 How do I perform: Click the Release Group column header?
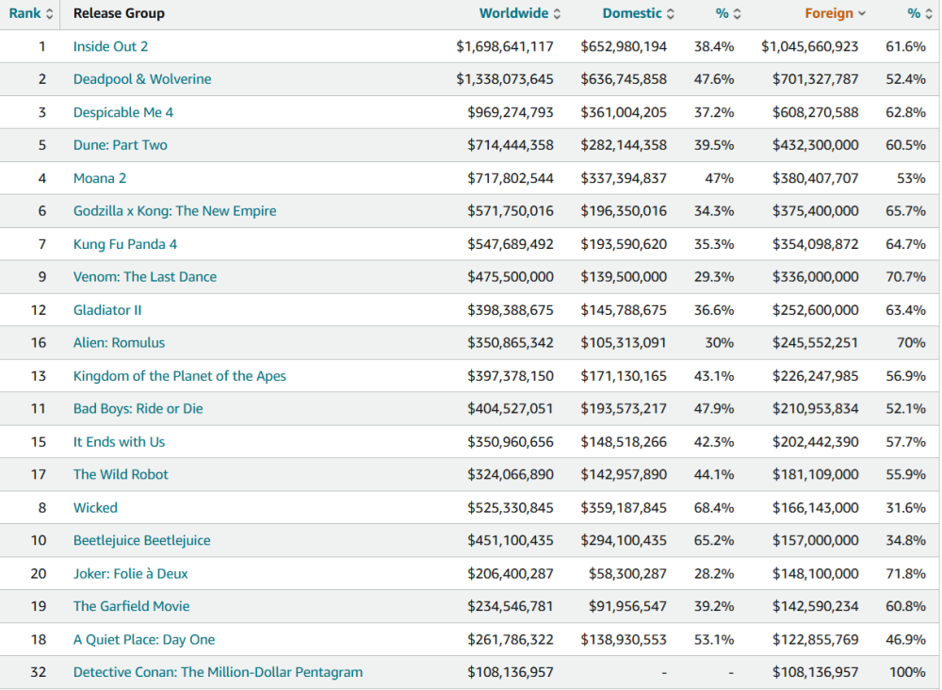119,13
